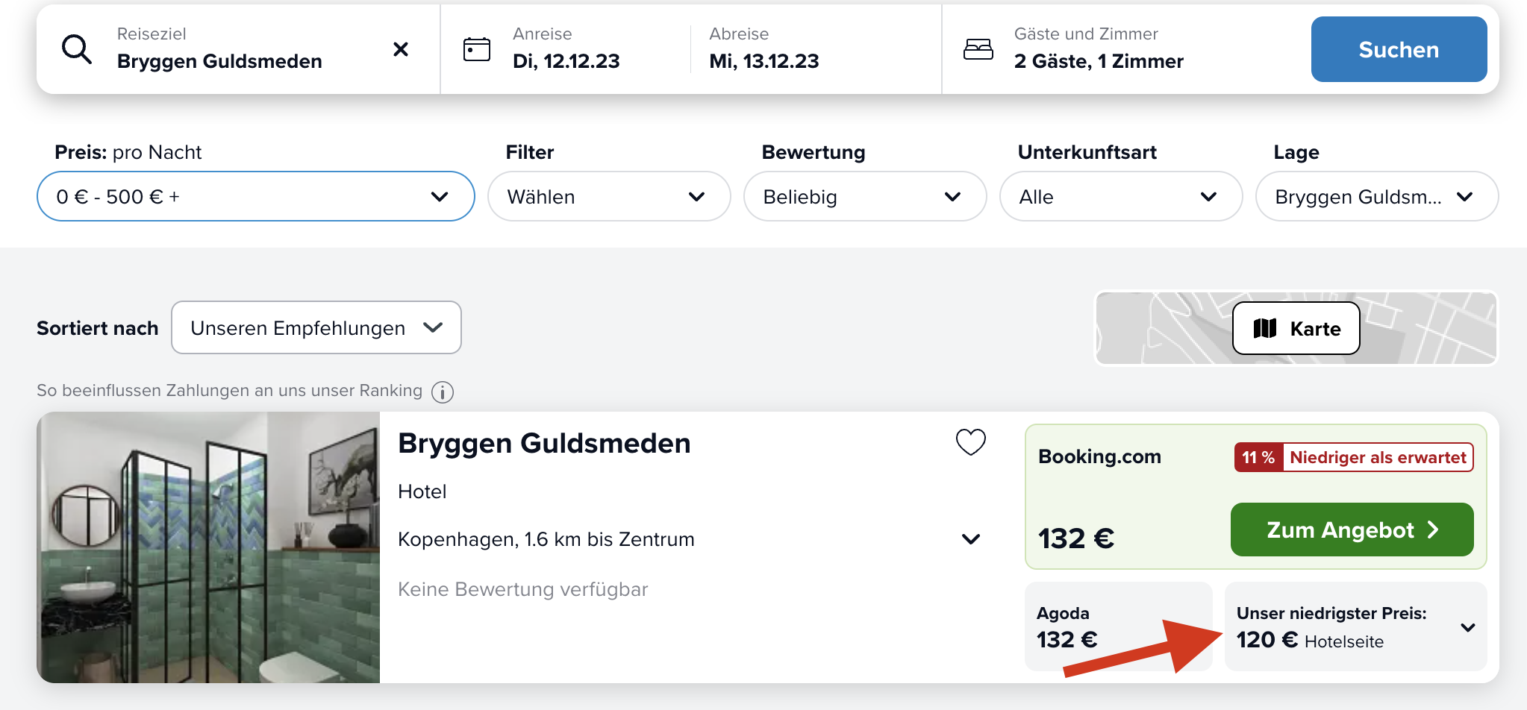The height and width of the screenshot is (710, 1527).
Task: Click the map icon on Karte button
Action: pos(1265,328)
